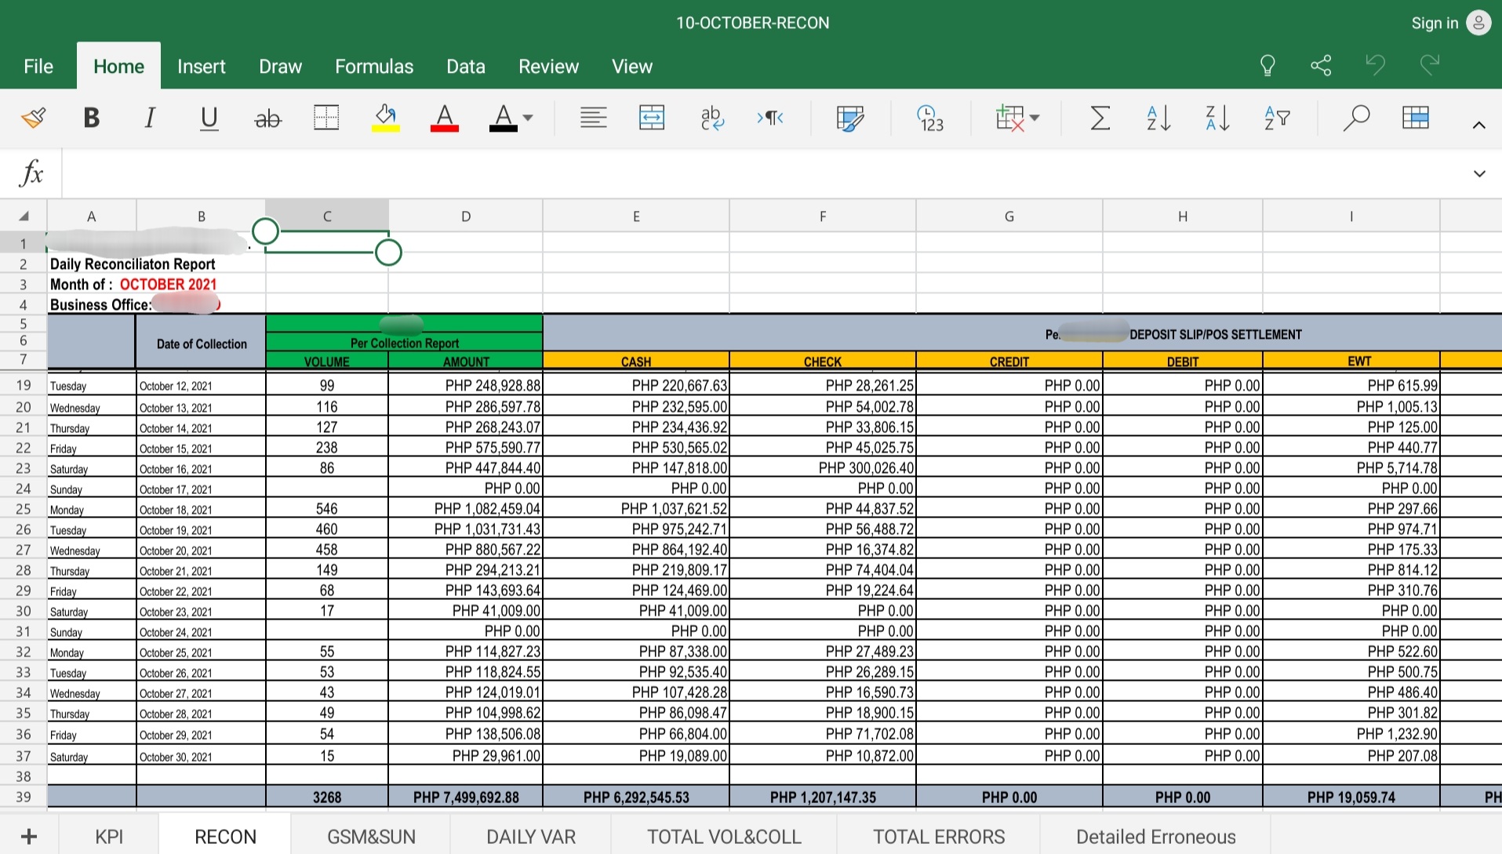Sort descending Z to A
The image size is (1502, 854).
[x=1217, y=118]
